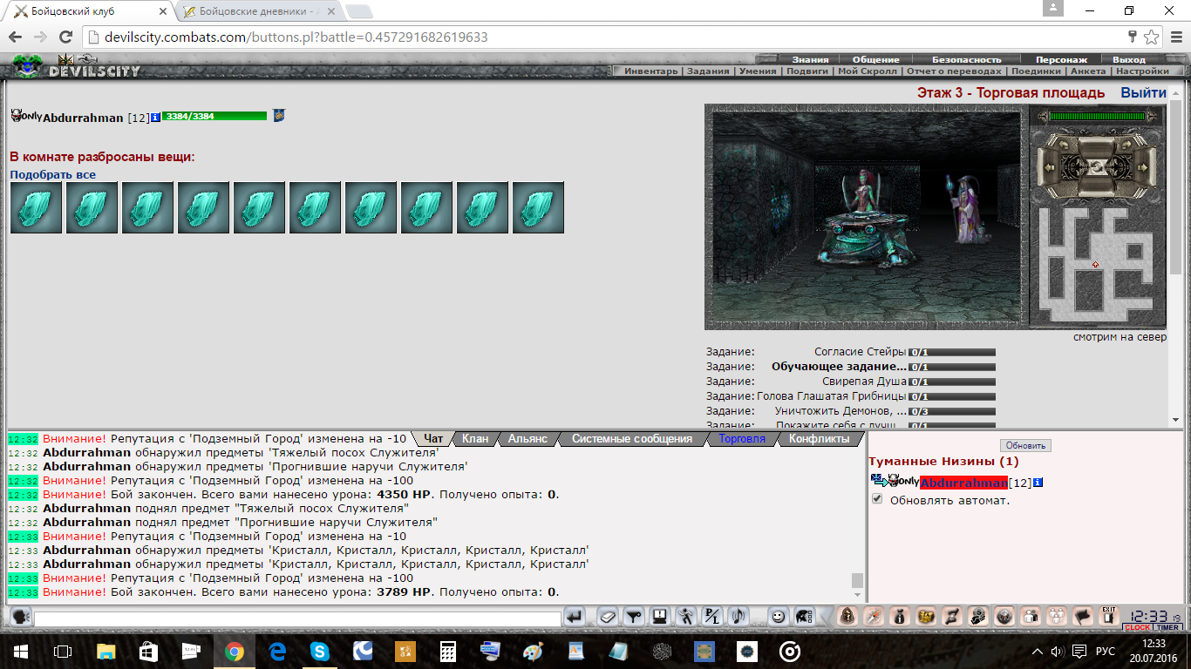Screen dimensions: 1191x669
Task: Click the hand holding coin icon
Action: 978,616
